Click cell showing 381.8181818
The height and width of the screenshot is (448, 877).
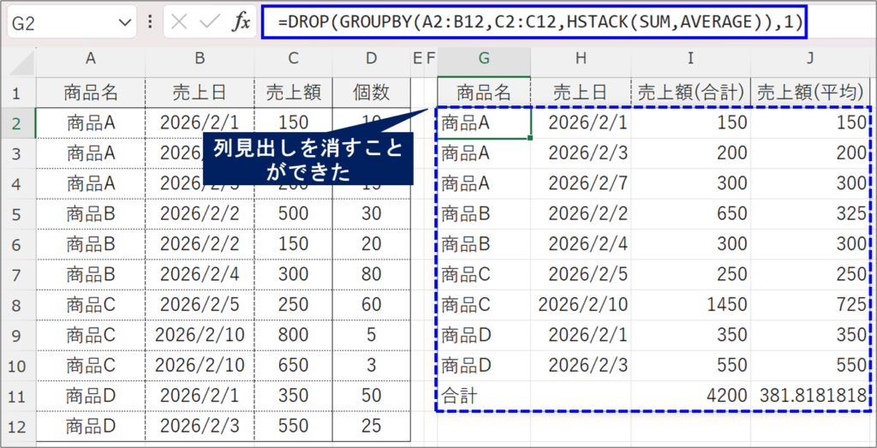pos(810,395)
